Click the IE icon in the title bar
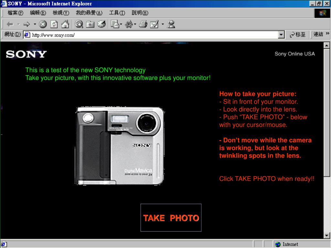Screen dimensions: 331x248 (4, 4)
